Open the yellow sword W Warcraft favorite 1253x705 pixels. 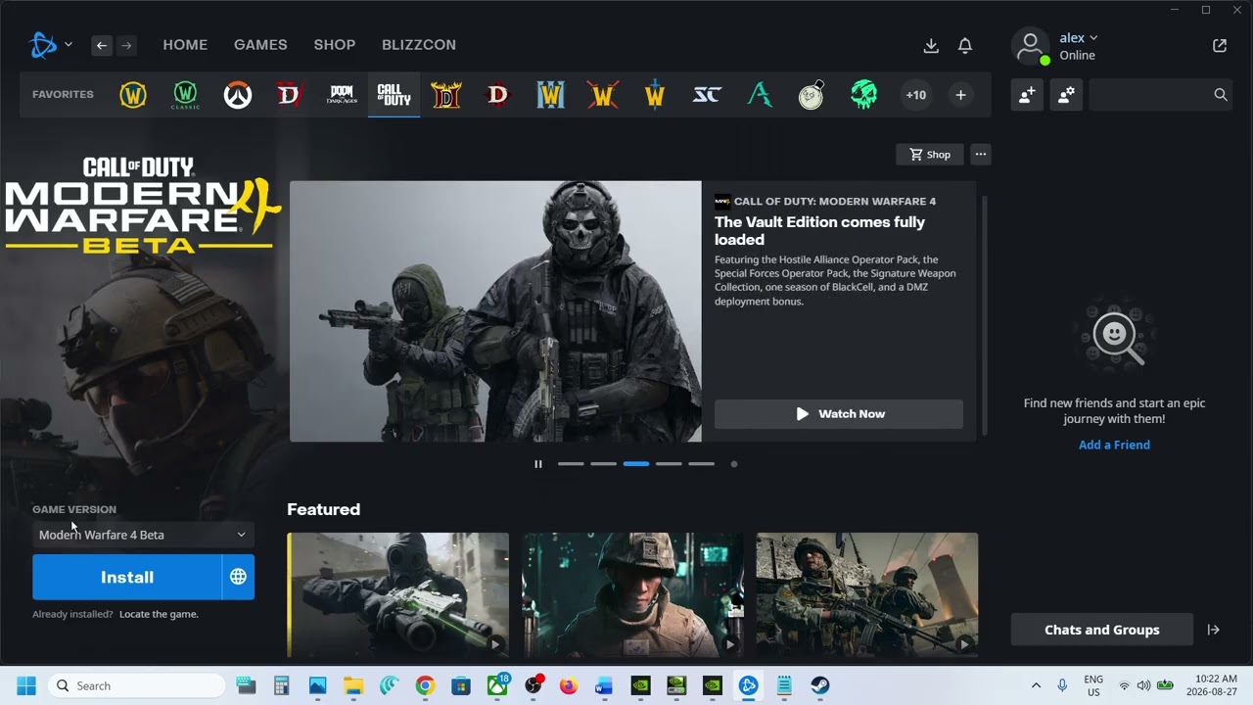point(655,95)
